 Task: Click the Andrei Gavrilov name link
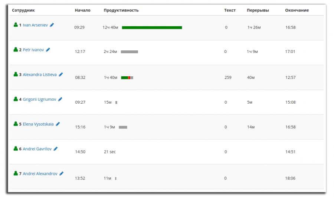click(37, 149)
